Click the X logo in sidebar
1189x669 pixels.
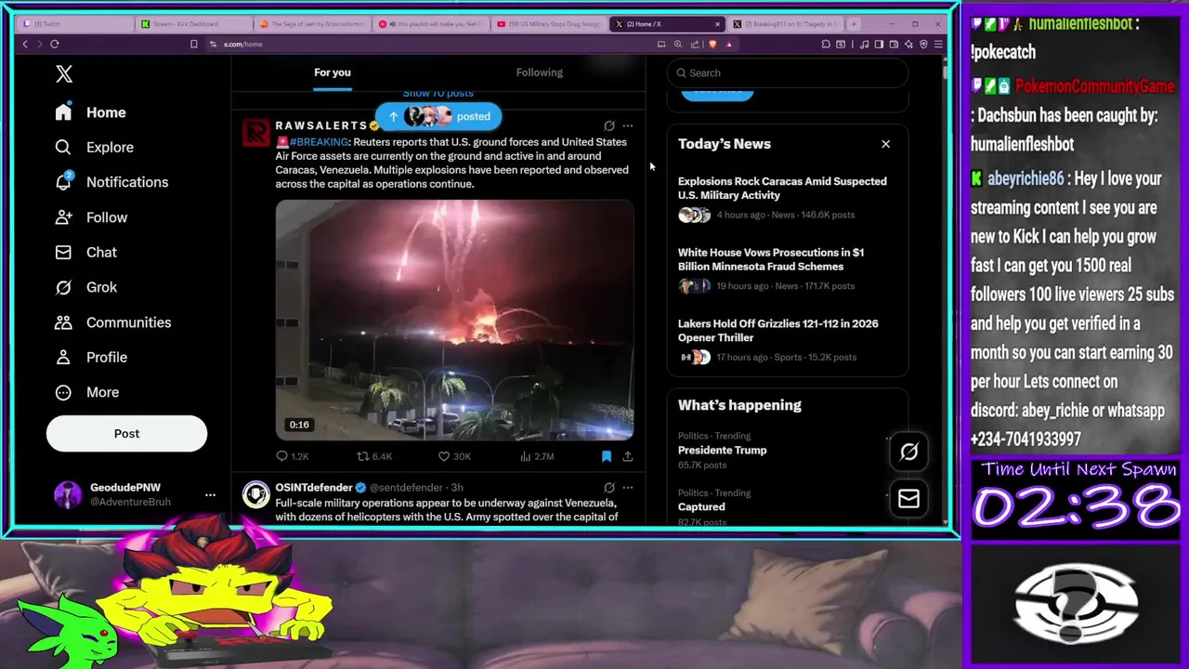click(x=63, y=74)
